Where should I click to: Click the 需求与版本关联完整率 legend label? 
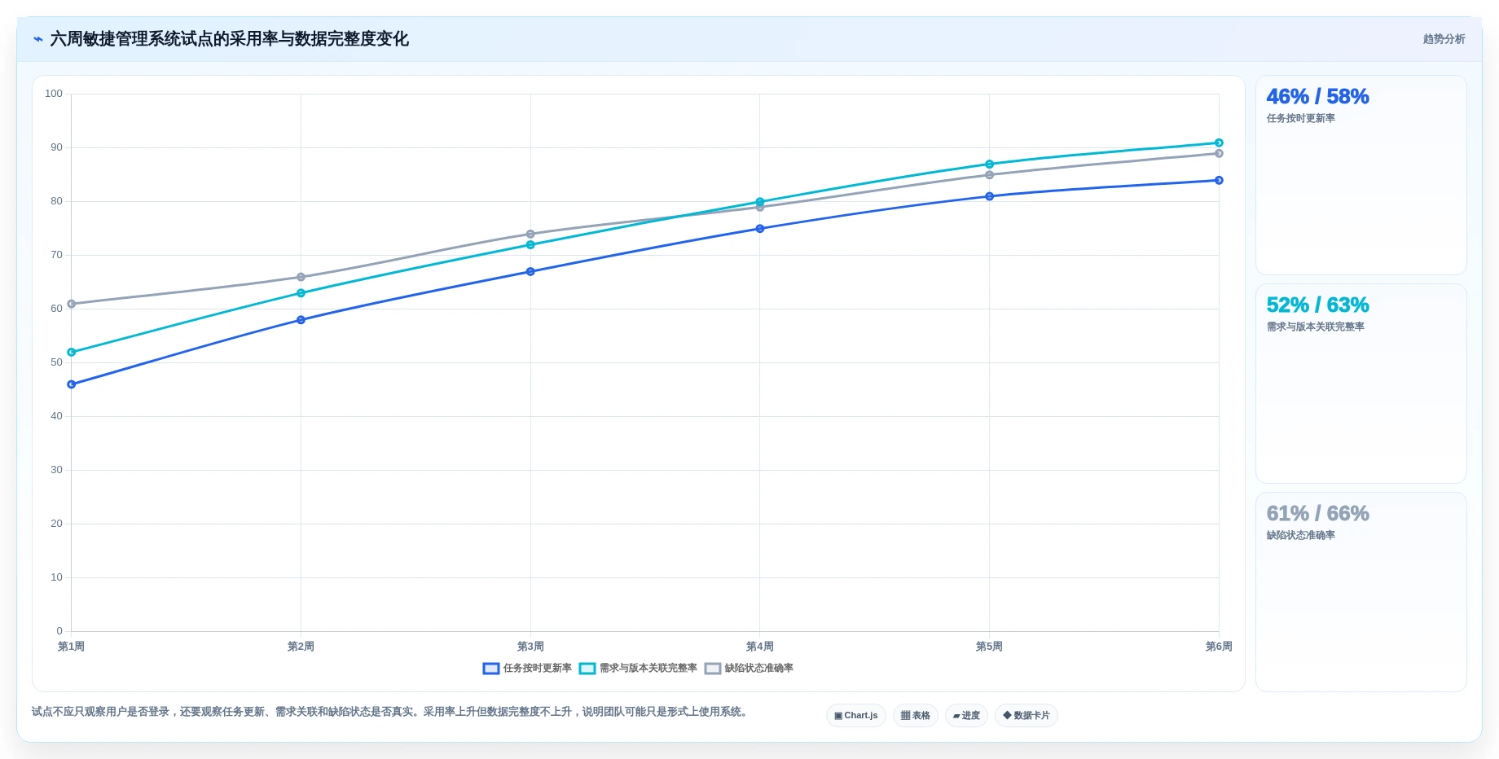pos(648,668)
